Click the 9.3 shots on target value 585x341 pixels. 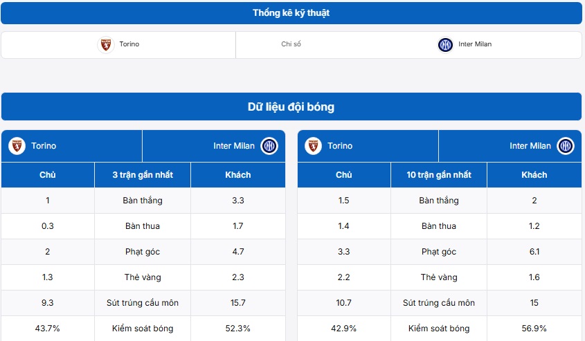pos(48,303)
